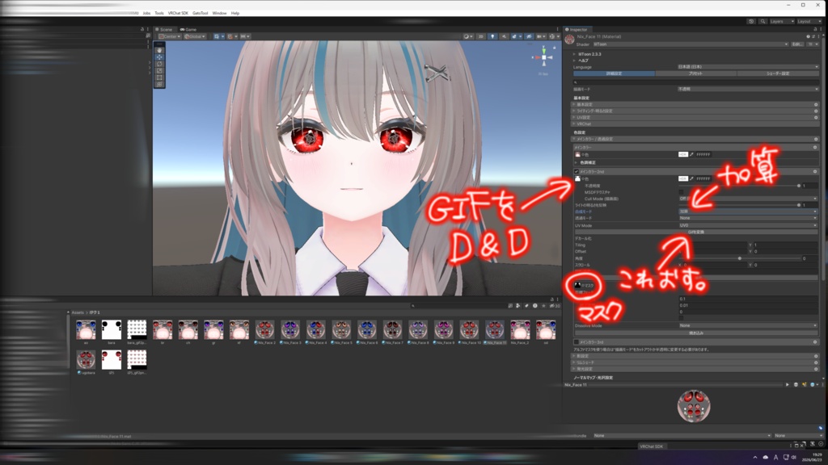The image size is (828, 465).
Task: Click gear icon on UV設定 row
Action: pos(816,117)
